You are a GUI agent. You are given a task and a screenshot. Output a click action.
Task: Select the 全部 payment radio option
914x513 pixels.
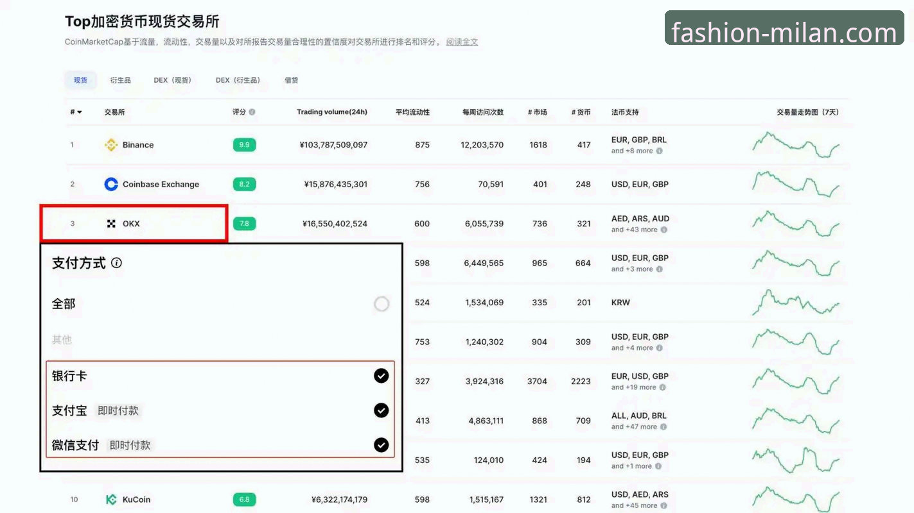pyautogui.click(x=382, y=304)
